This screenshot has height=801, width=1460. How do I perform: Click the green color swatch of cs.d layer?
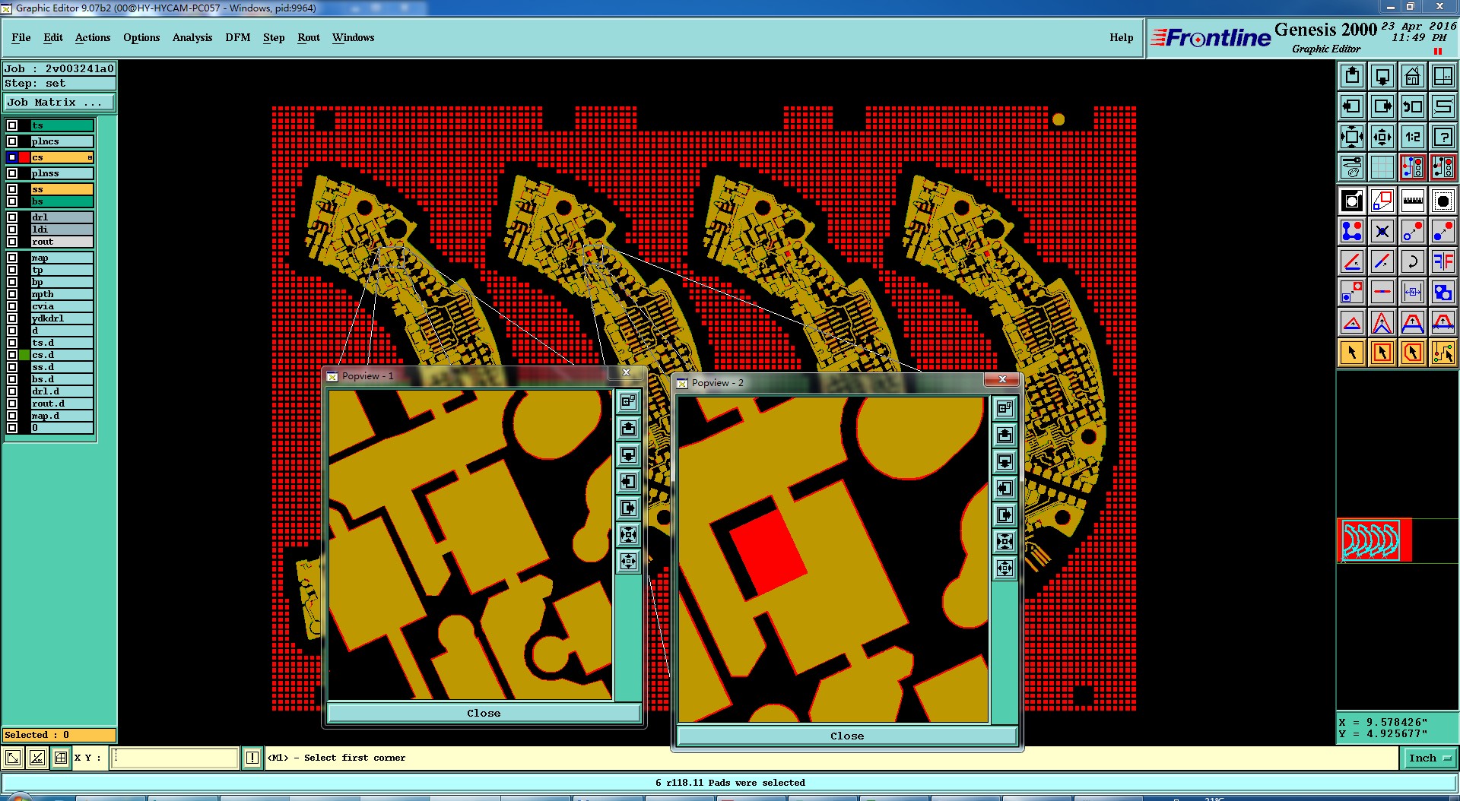click(24, 355)
